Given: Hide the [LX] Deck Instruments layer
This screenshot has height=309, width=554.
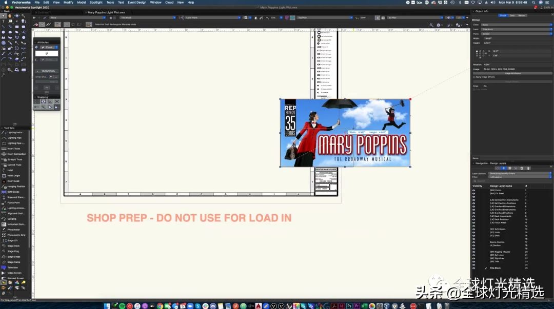Looking at the screenshot, I should (x=474, y=216).
